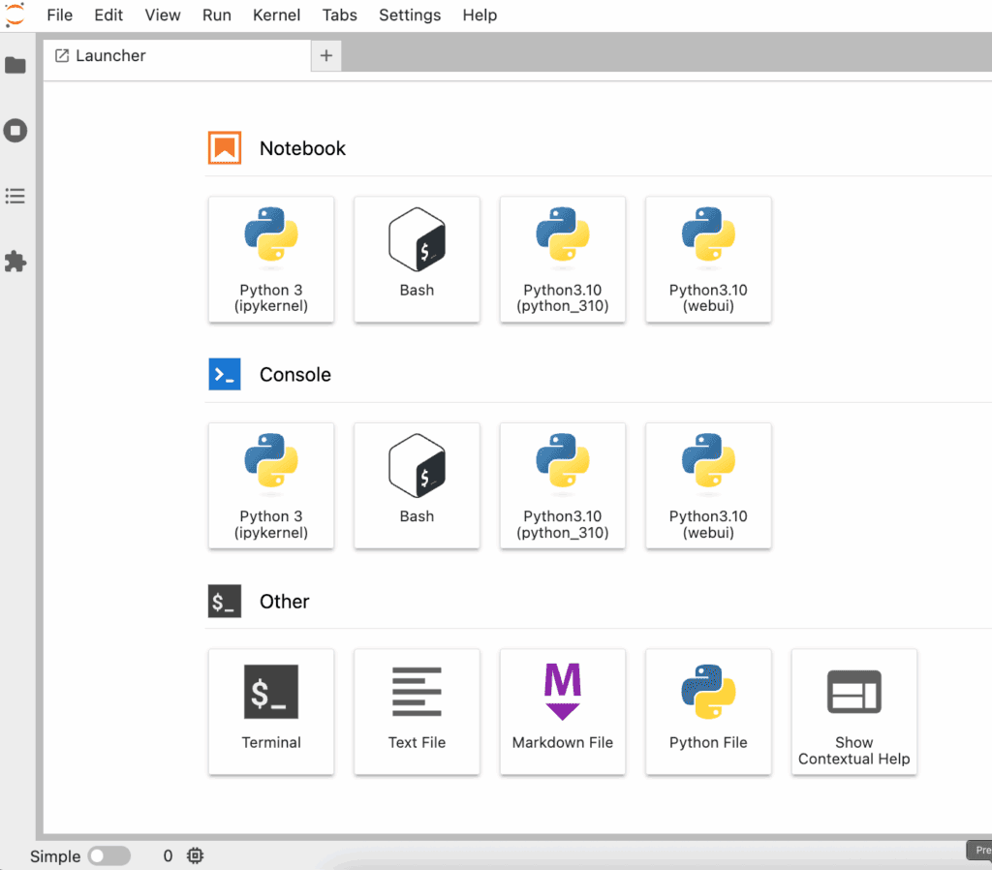Open the Settings menu

(410, 16)
